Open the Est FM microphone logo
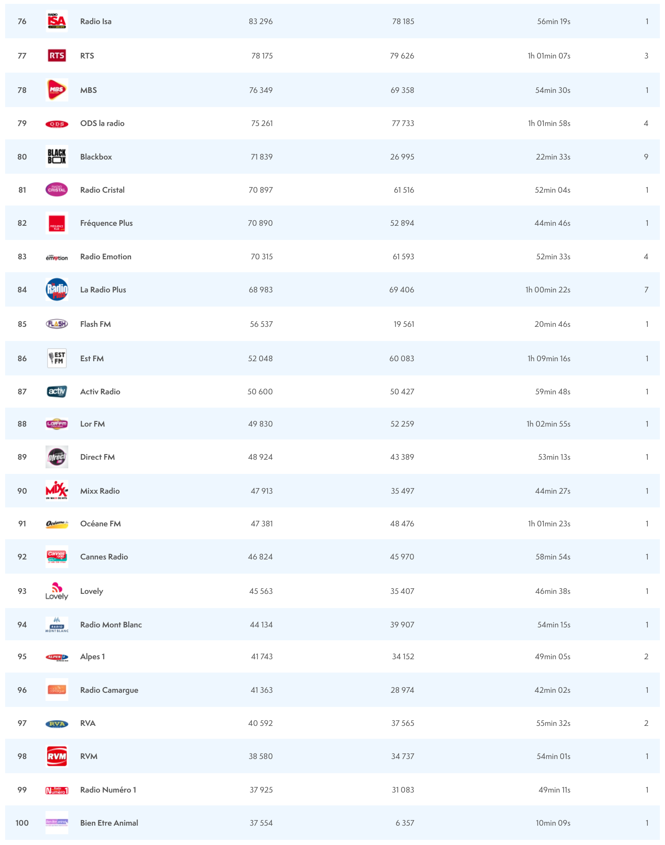The height and width of the screenshot is (845, 665). (57, 359)
